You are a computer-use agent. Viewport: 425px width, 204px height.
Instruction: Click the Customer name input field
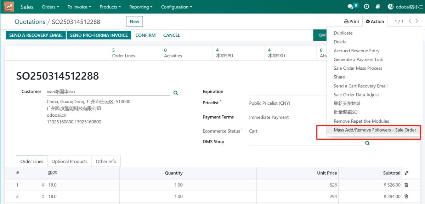[108, 92]
